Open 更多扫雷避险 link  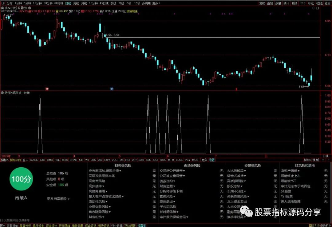(58, 199)
